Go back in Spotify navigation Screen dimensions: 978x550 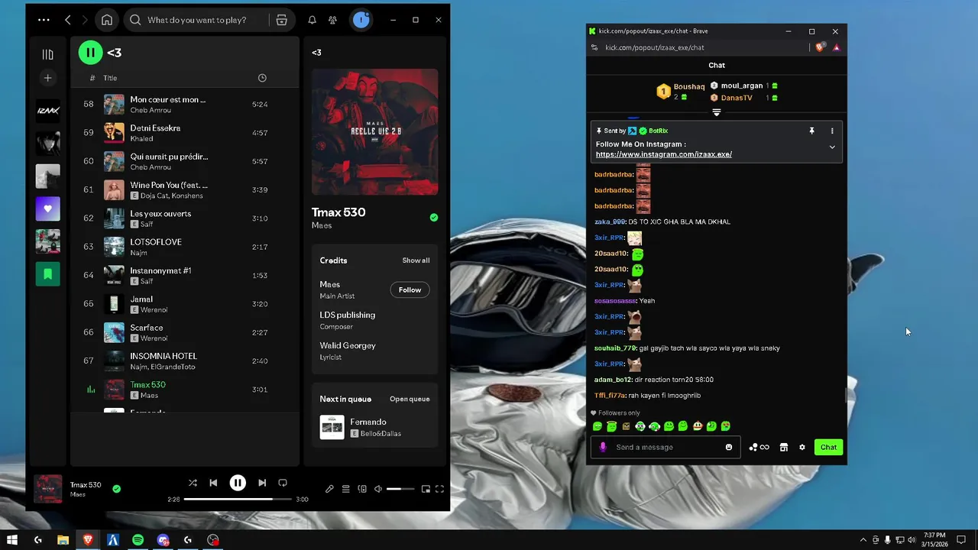pos(68,20)
